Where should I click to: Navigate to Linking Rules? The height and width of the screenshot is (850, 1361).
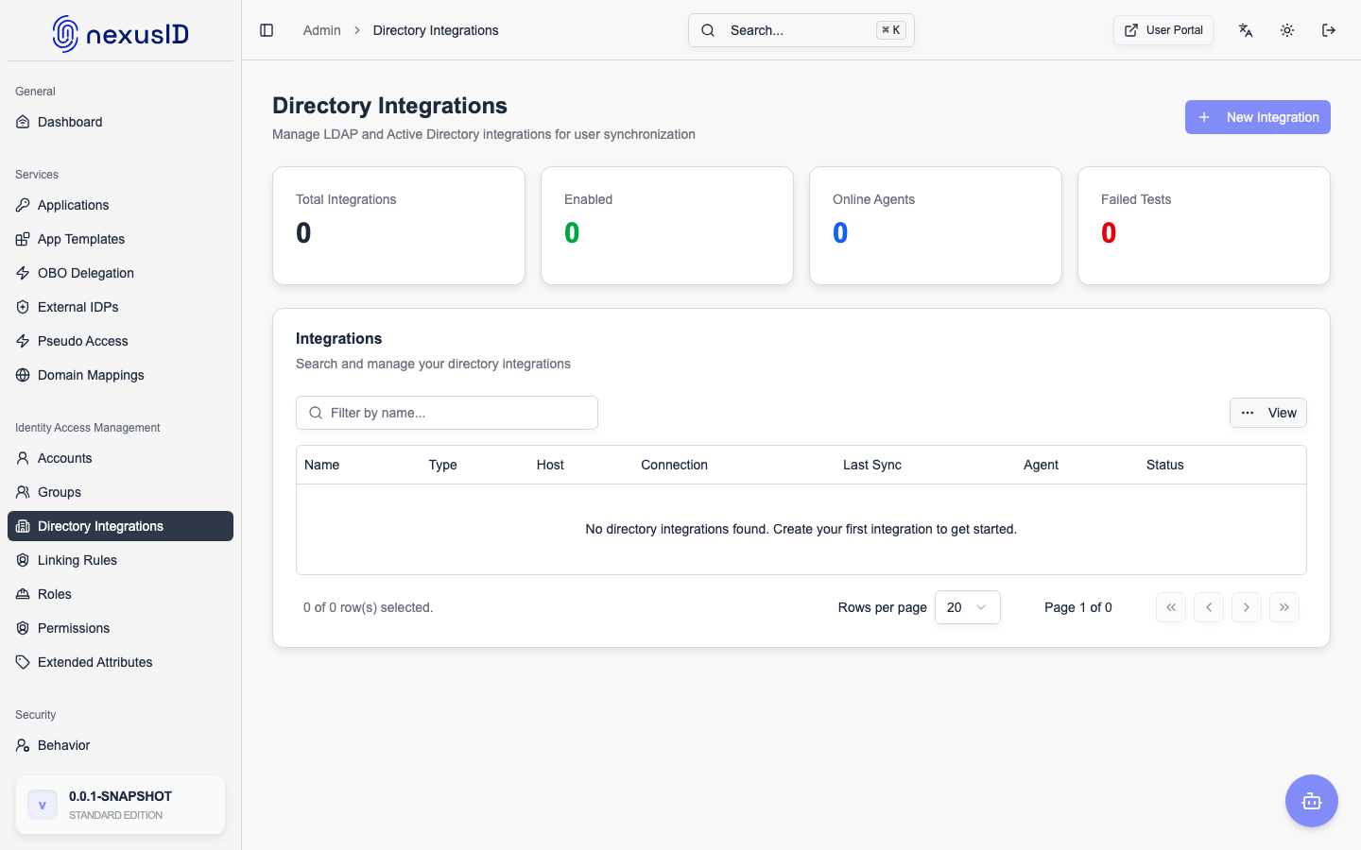pyautogui.click(x=120, y=560)
